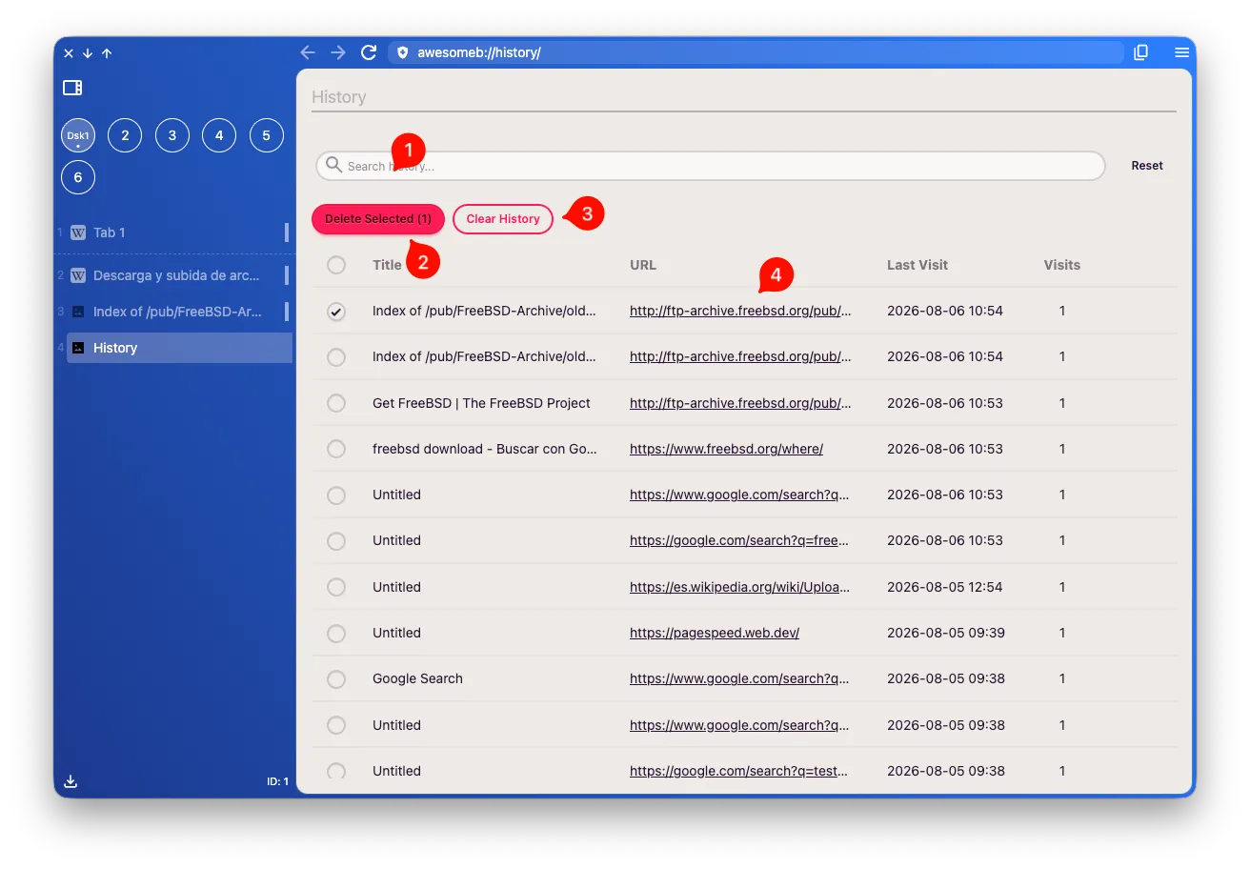Click the magnifier icon in the search field
Viewport: 1250px width, 869px height.
tap(333, 165)
